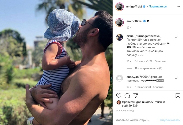Share the post via paper plane icon
Image resolution: width=183 pixels, height=125 pixels.
(136, 95)
